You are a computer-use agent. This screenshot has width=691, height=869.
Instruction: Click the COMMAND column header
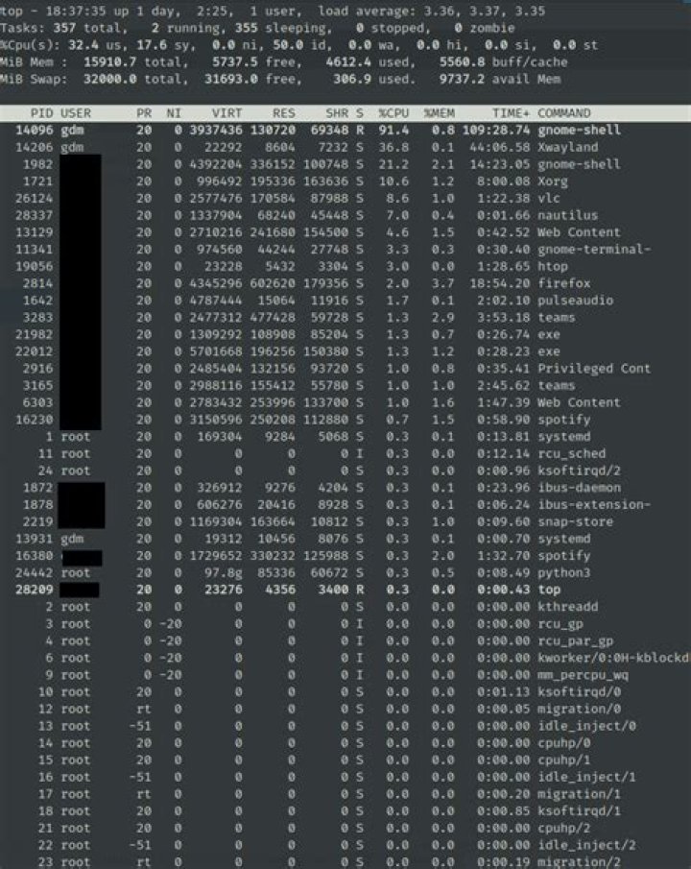click(x=564, y=113)
